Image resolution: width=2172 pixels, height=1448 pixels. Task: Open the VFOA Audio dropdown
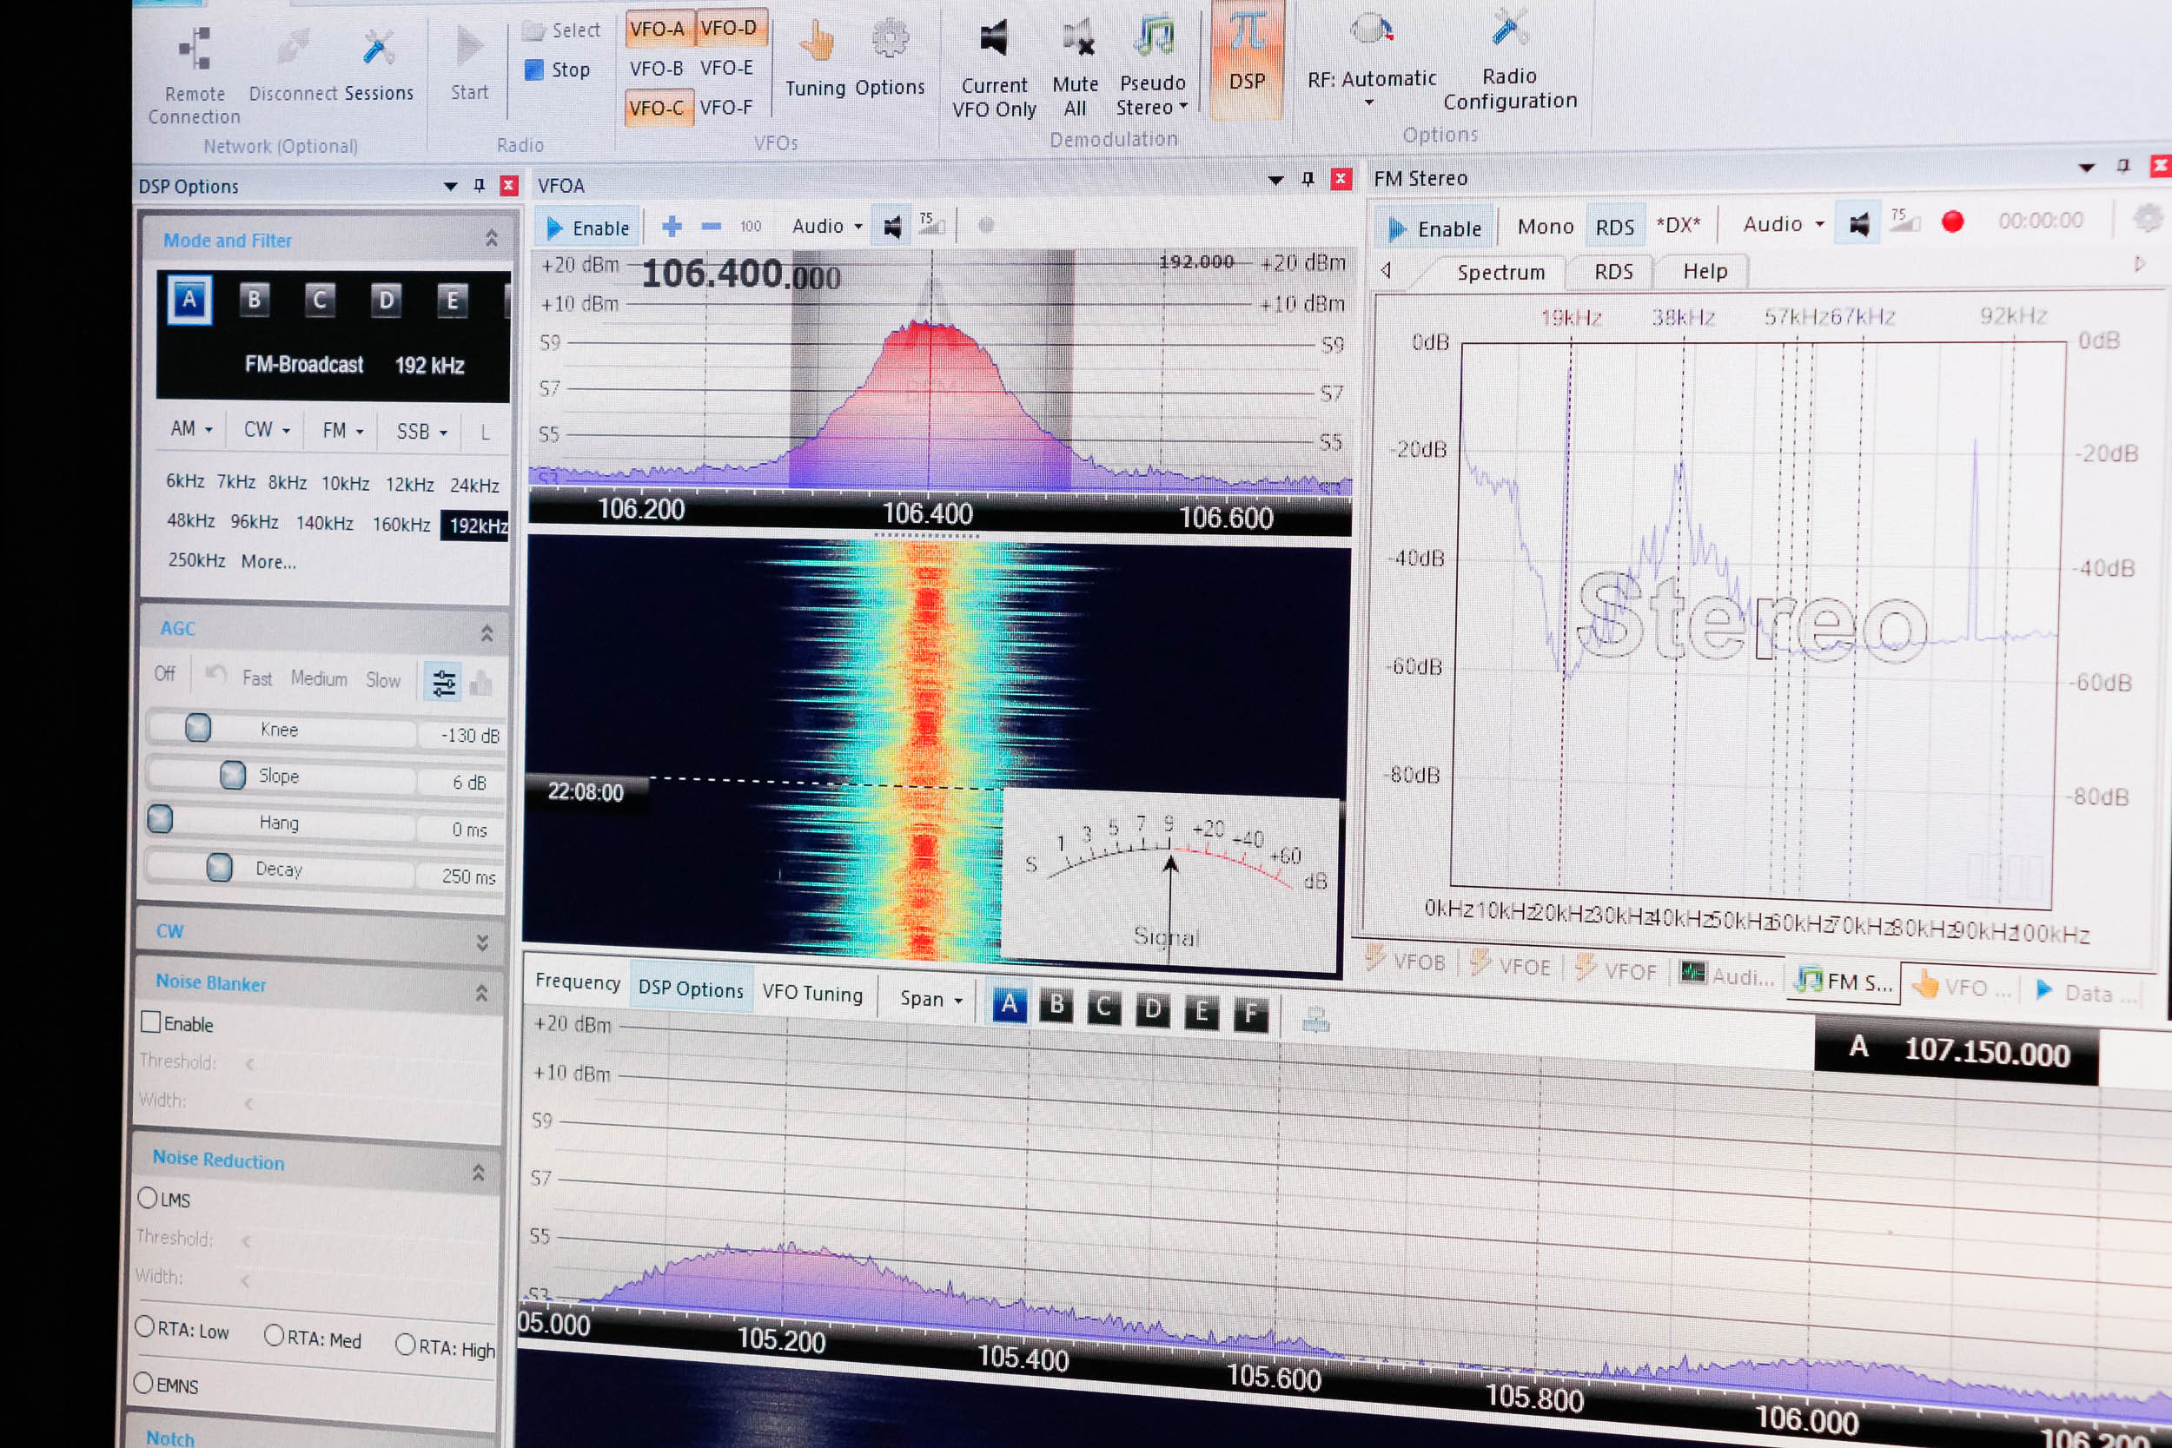pos(827,226)
